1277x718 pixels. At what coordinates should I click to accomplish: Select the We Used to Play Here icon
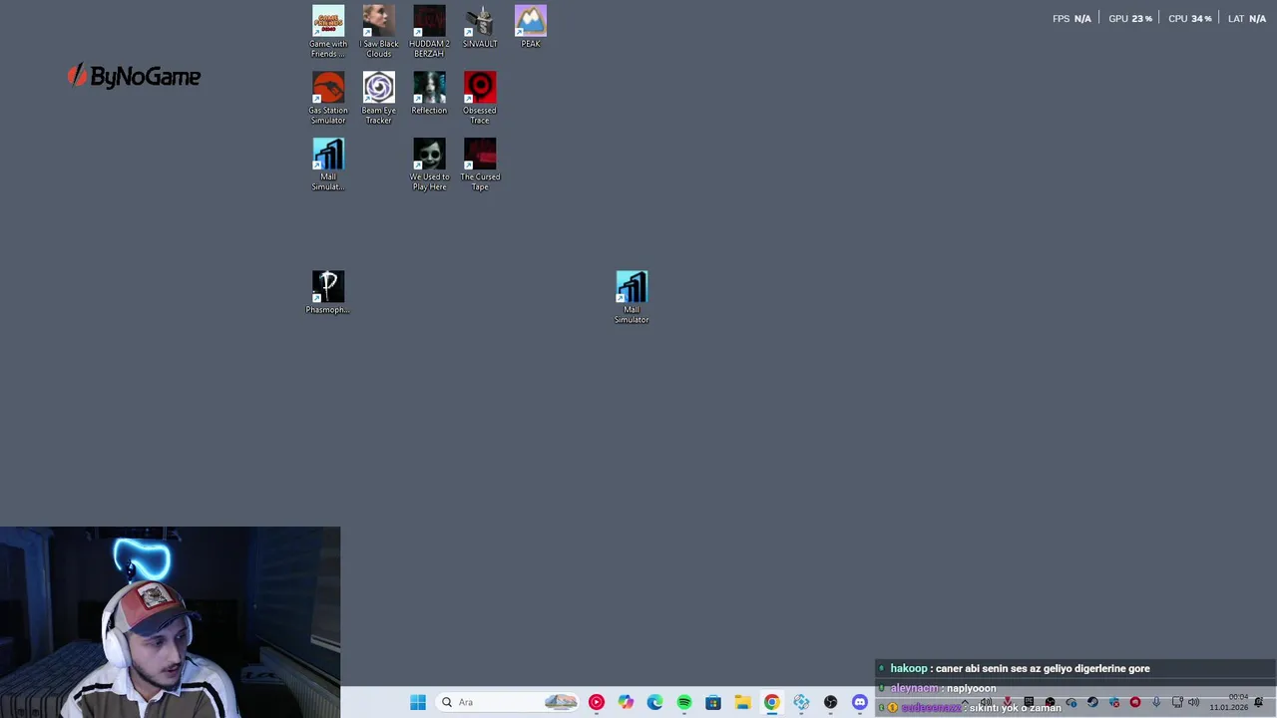point(429,165)
